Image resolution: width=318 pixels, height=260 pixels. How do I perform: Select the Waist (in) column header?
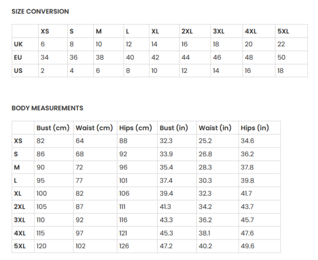pos(215,128)
